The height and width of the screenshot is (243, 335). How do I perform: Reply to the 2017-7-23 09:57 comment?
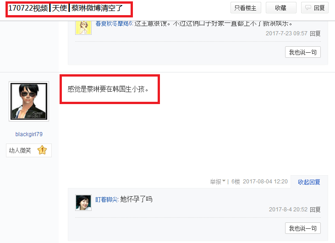(x=315, y=33)
